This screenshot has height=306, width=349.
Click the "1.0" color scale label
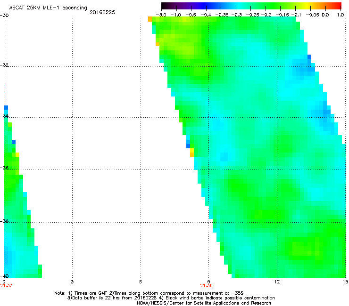(341, 15)
